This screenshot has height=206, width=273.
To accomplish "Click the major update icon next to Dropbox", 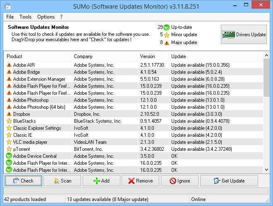I will pos(9,114).
